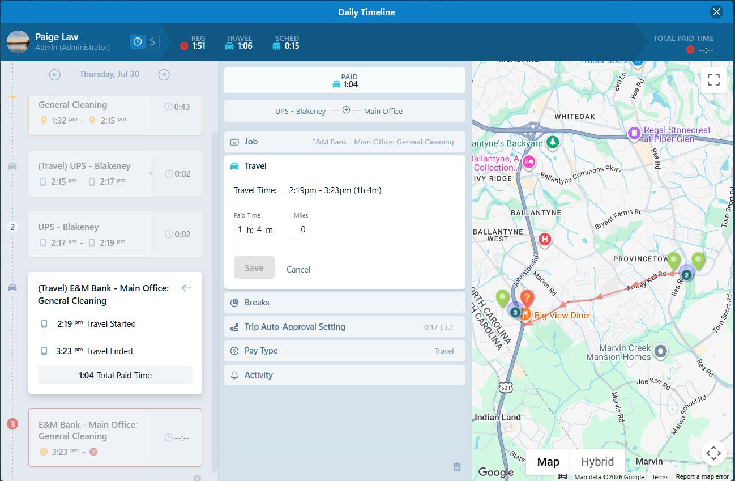The image size is (735, 481).
Task: Click timeline stop marker number 2
Action: click(12, 227)
